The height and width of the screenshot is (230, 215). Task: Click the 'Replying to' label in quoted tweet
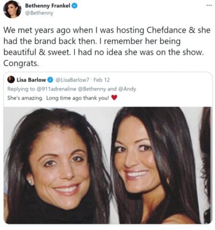(21, 89)
